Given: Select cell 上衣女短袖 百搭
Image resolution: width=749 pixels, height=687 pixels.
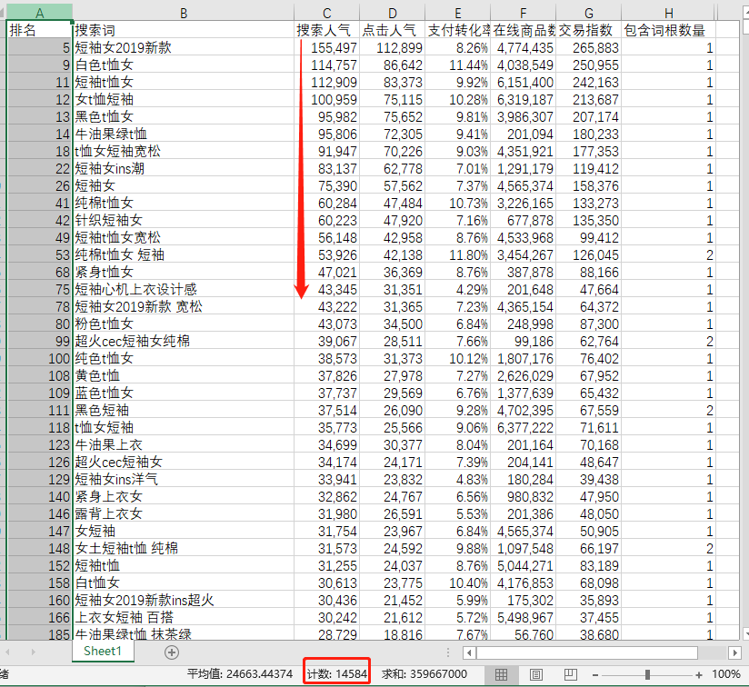Looking at the screenshot, I should (184, 617).
